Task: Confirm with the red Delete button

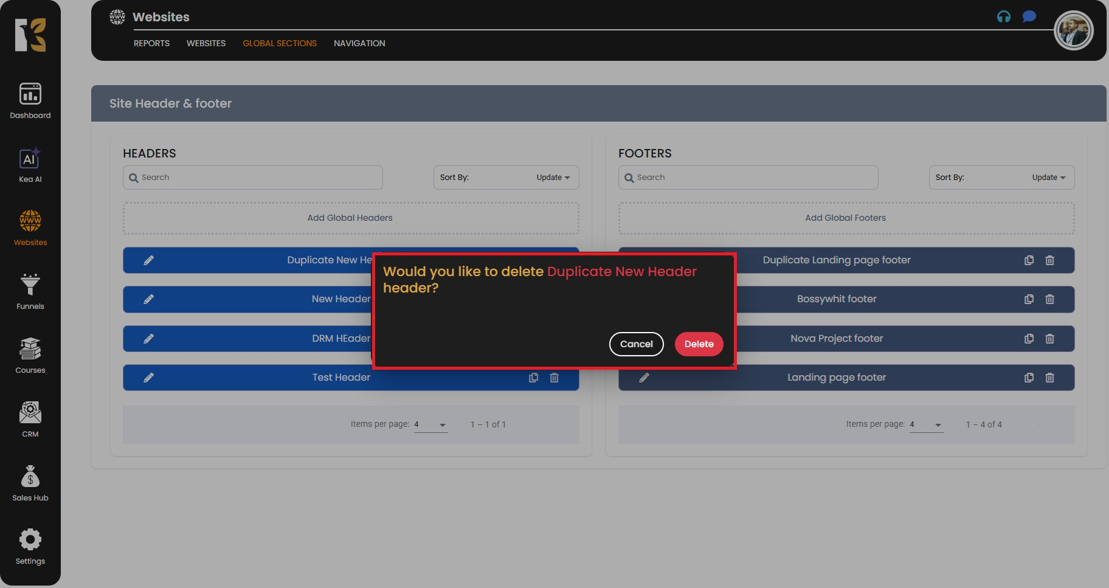Action: (x=699, y=344)
